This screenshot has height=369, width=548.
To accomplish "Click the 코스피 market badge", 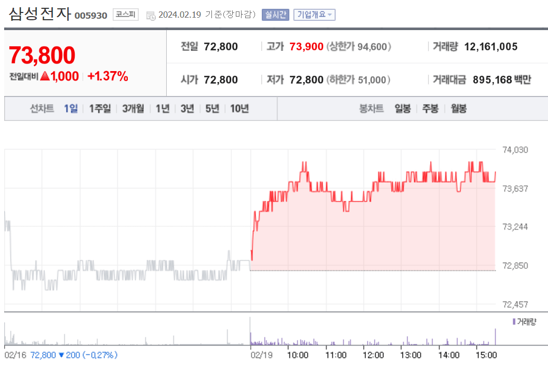I will coord(126,15).
